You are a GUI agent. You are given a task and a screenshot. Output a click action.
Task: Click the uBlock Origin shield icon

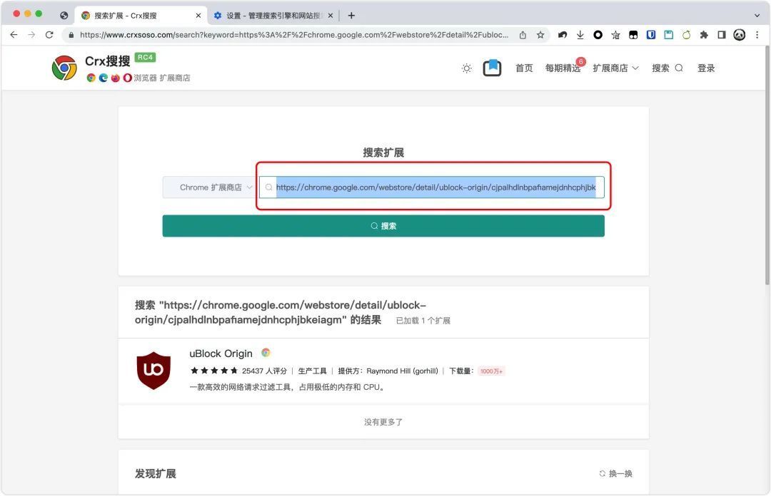pyautogui.click(x=153, y=371)
